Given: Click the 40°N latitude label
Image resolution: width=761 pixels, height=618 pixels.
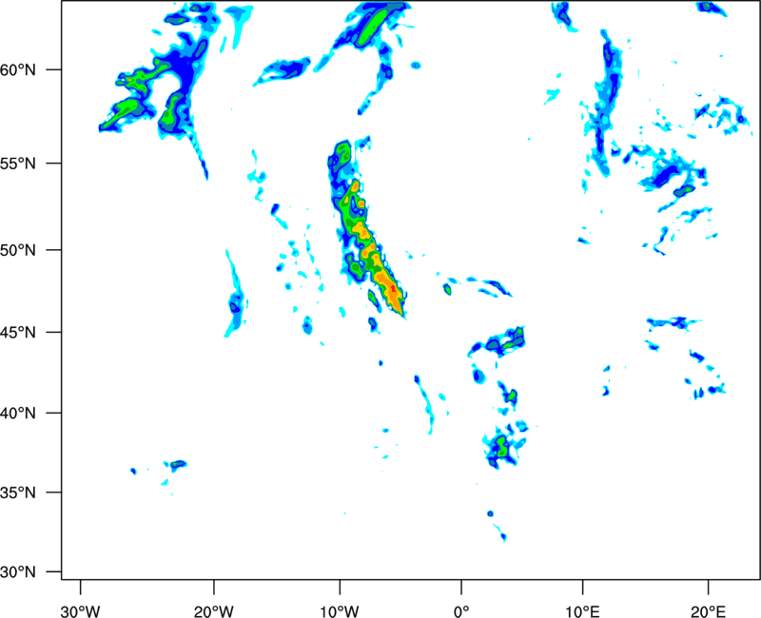Looking at the screenshot, I should (x=18, y=413).
